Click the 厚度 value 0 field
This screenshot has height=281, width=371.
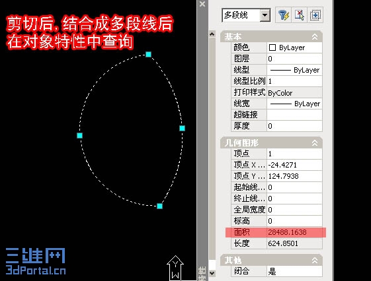294,126
